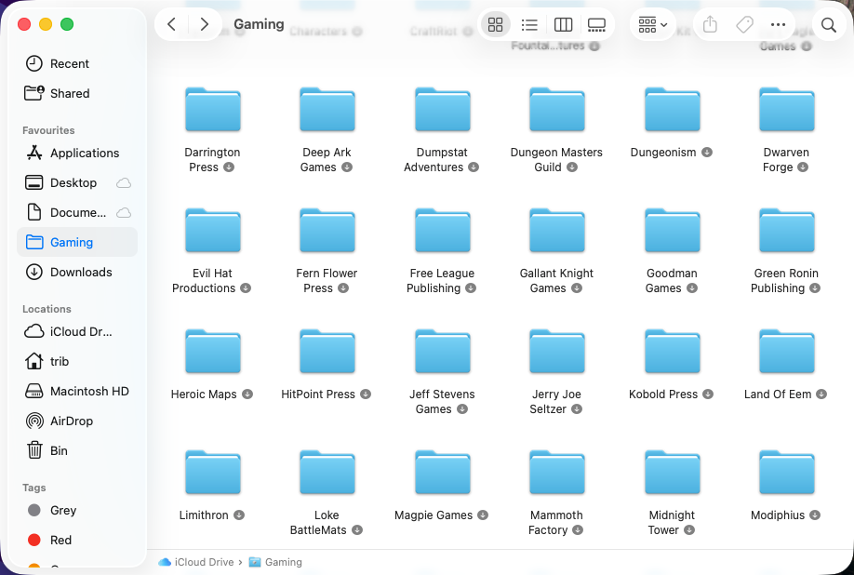Select the Dwarven Forge folder
Screen dimensions: 854x575
[786, 110]
